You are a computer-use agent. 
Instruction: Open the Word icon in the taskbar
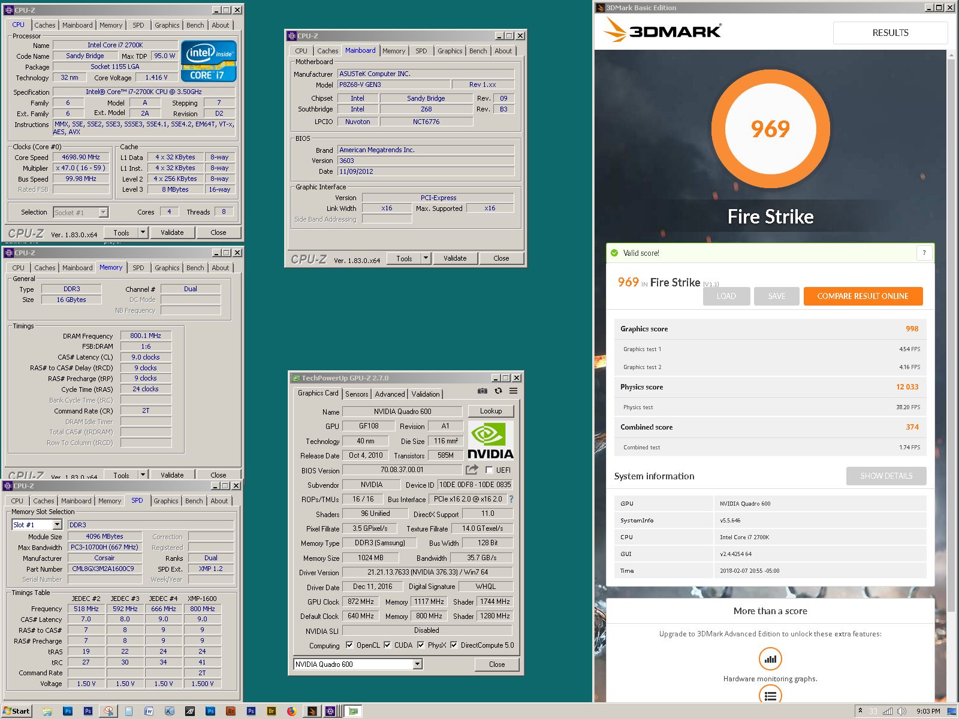(x=149, y=711)
